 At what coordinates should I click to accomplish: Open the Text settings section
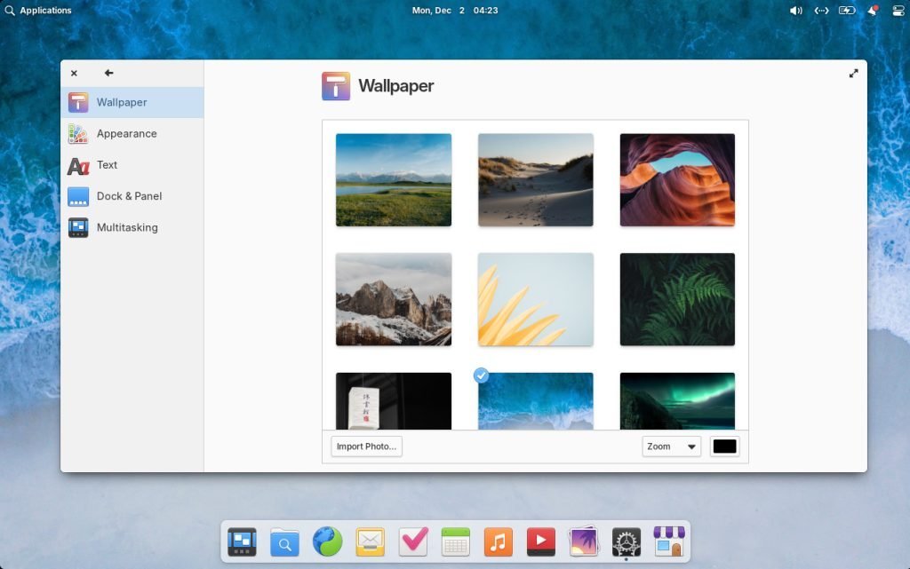(x=107, y=165)
